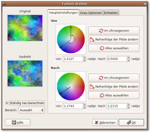
Task: Click the red X Abbrechen icon
Action: [x=97, y=122]
